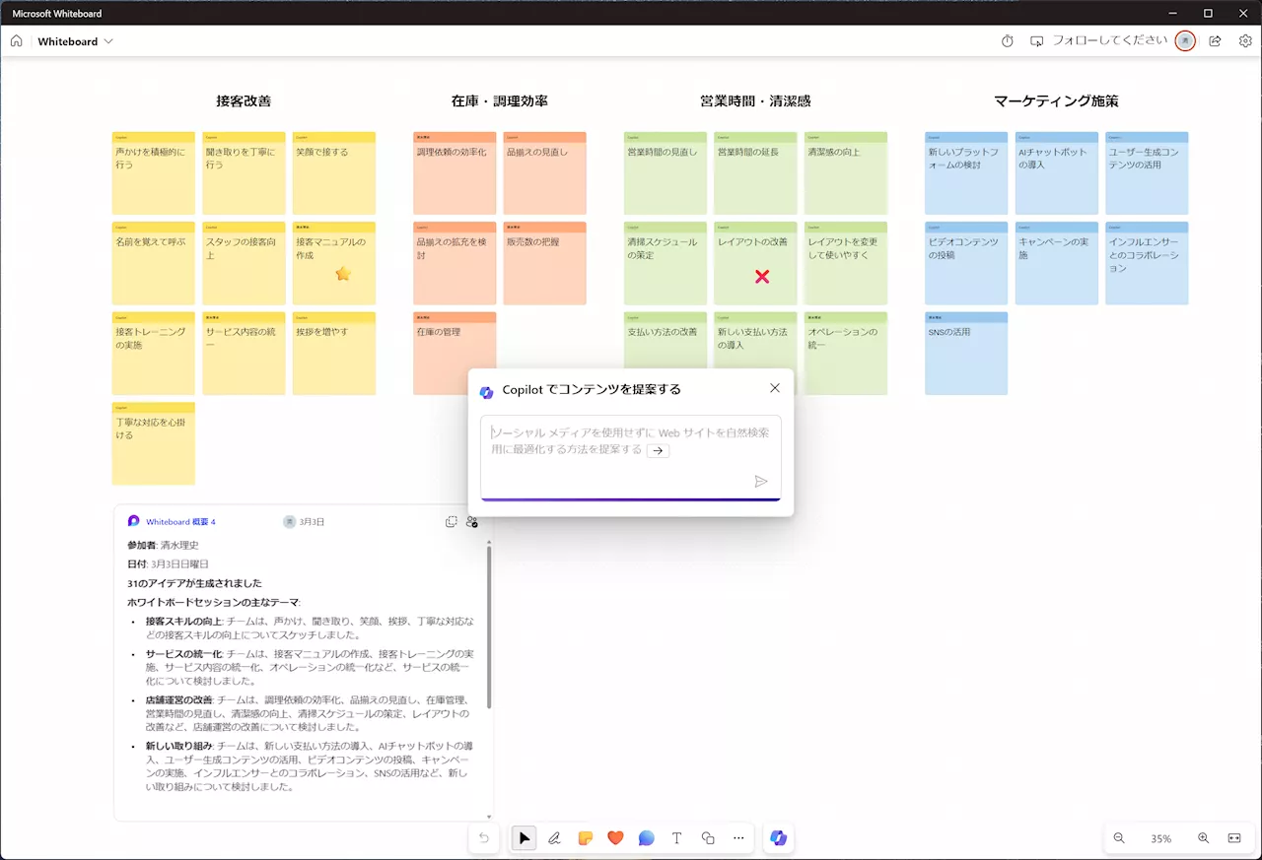This screenshot has width=1262, height=860.
Task: Open the Whiteboard title dropdown
Action: [x=76, y=41]
